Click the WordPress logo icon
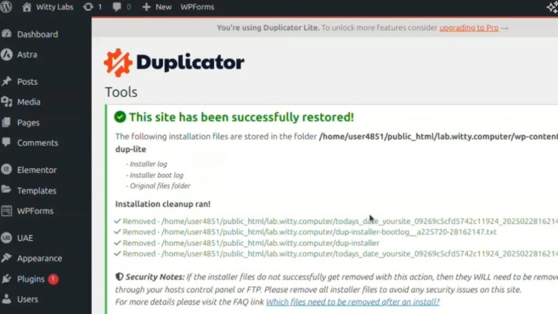 click(x=5, y=7)
